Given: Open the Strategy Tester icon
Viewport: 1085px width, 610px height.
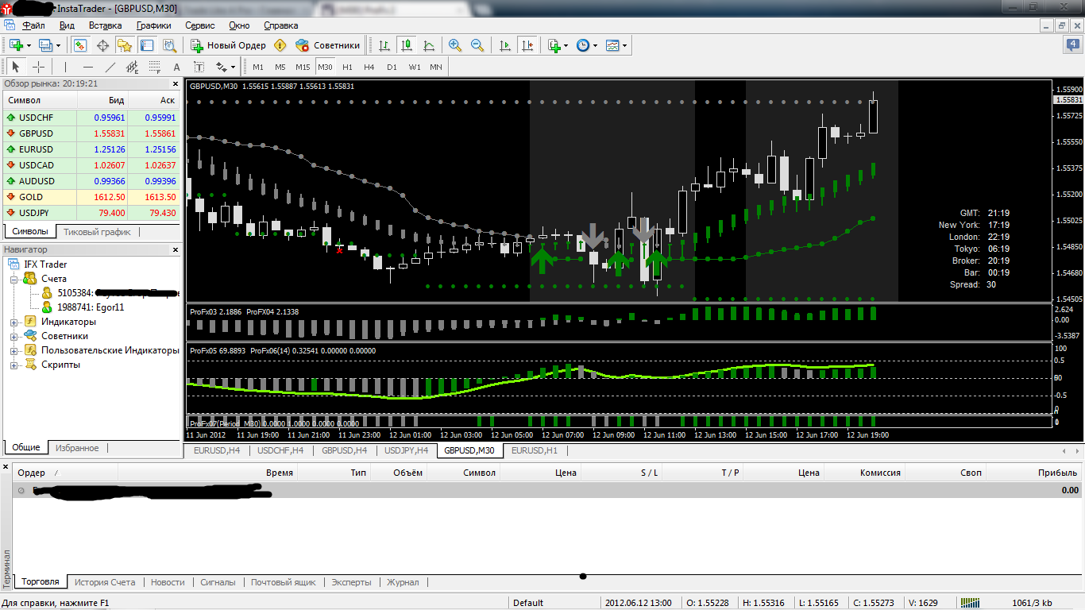Looking at the screenshot, I should click(x=169, y=45).
